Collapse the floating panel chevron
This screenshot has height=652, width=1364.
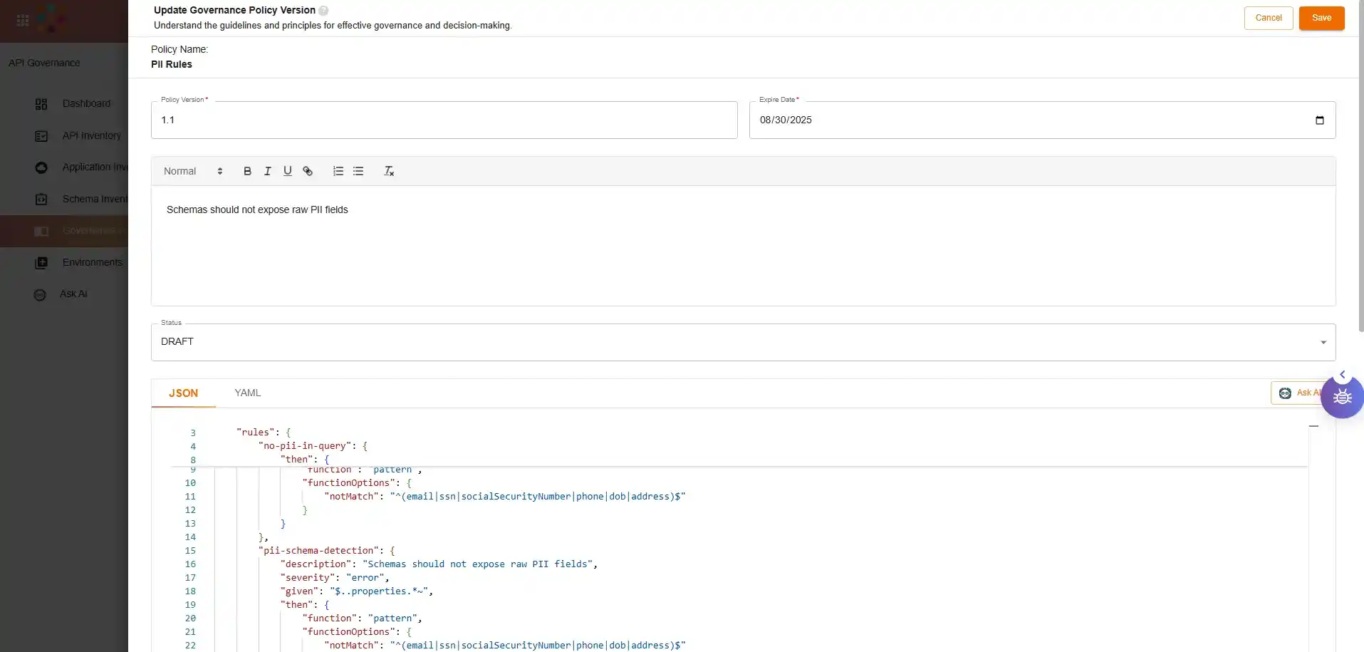click(x=1343, y=375)
